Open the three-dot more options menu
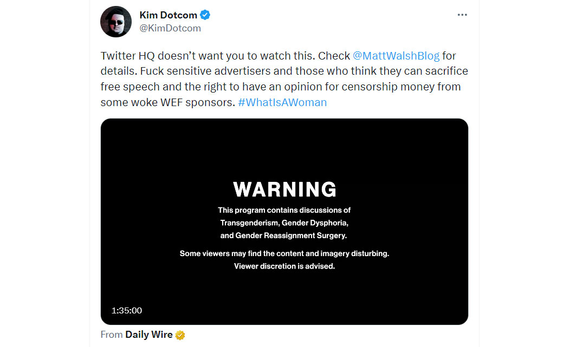The height and width of the screenshot is (347, 569). click(x=462, y=15)
